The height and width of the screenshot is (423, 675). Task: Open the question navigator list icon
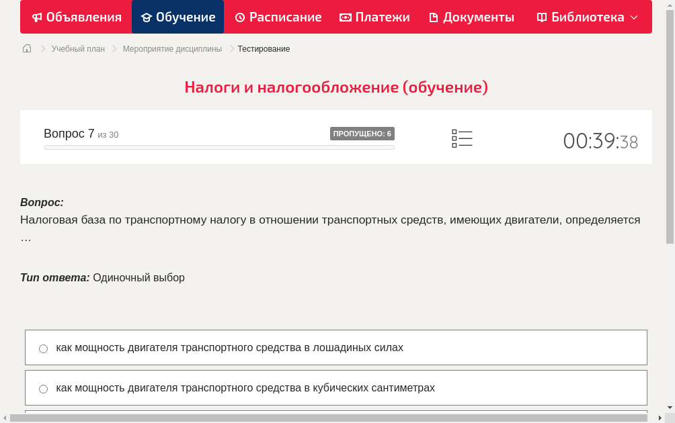tap(462, 138)
